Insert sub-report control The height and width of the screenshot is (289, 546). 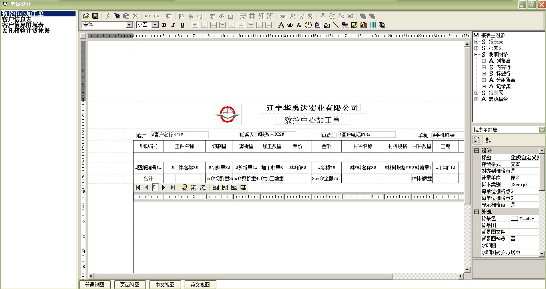tap(382, 25)
